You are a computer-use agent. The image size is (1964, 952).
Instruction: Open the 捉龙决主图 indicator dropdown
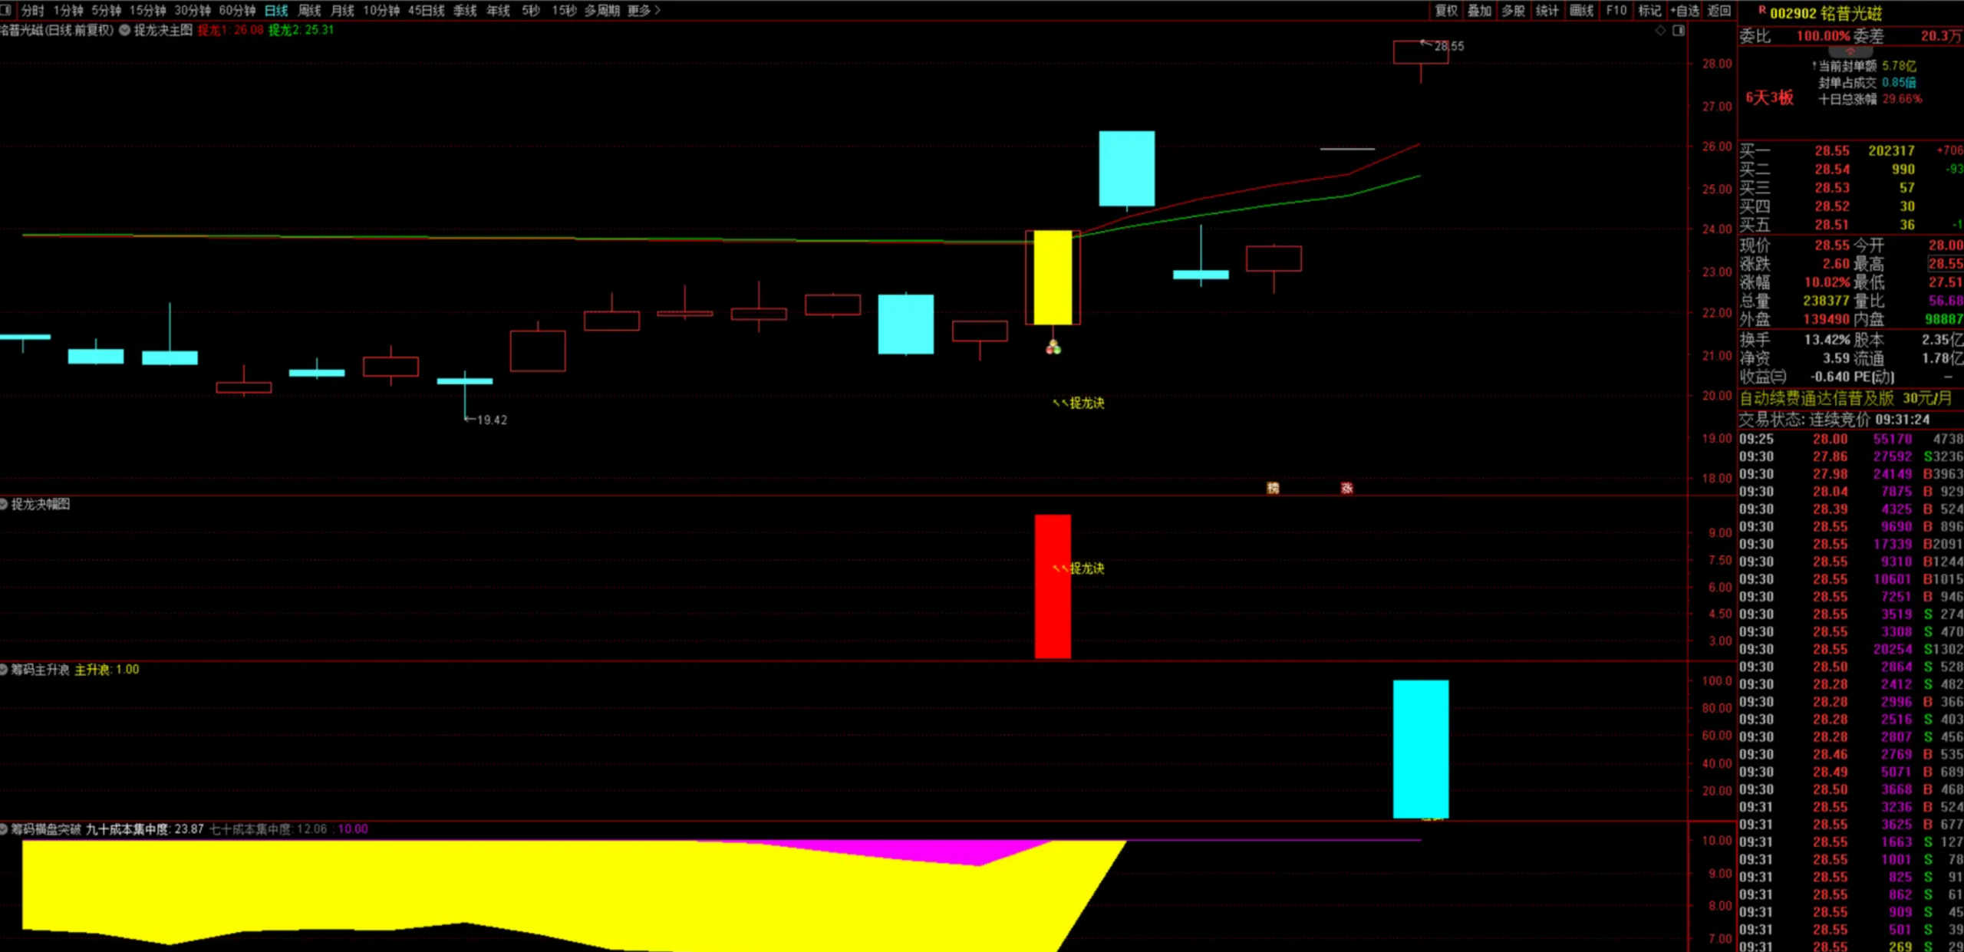coord(125,30)
